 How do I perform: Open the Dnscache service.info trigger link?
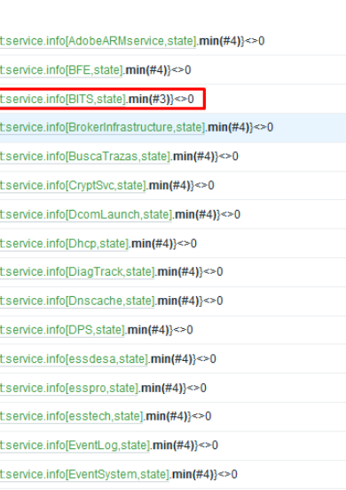point(77,301)
